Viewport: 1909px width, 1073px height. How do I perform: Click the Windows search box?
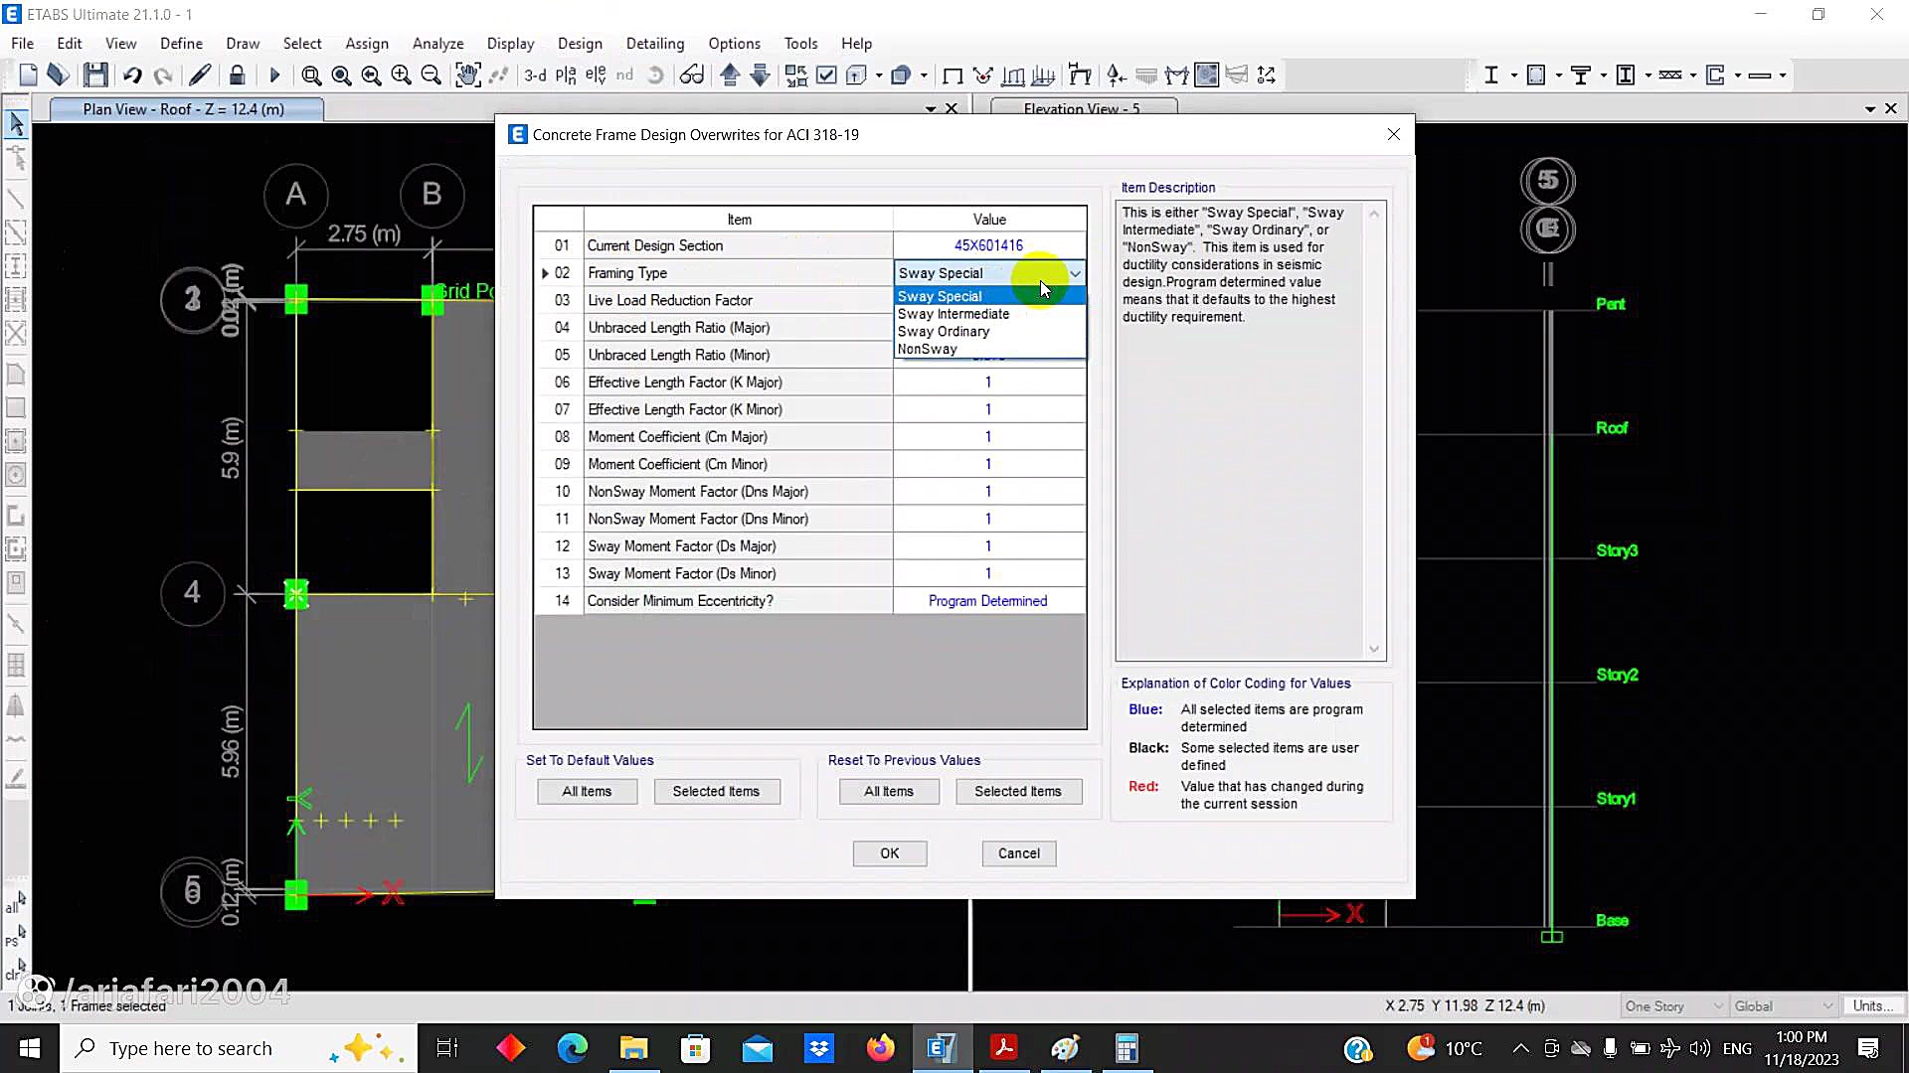[x=239, y=1048]
